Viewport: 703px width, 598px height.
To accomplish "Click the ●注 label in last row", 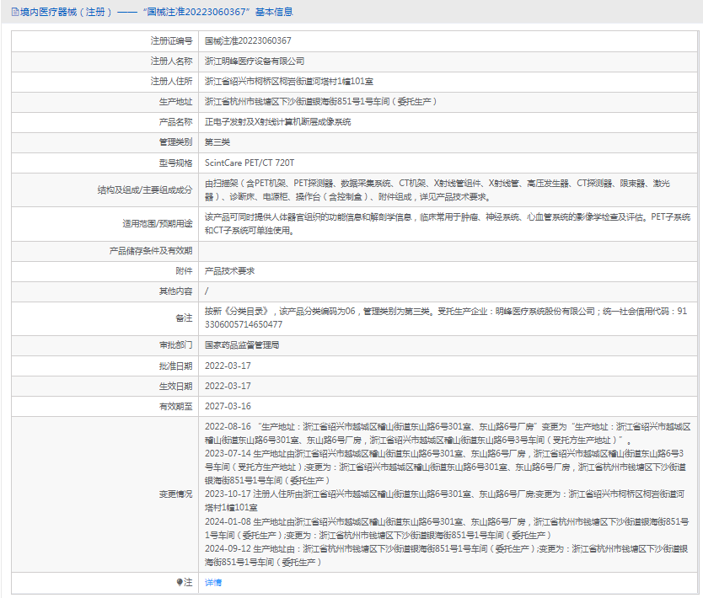I will 185,582.
